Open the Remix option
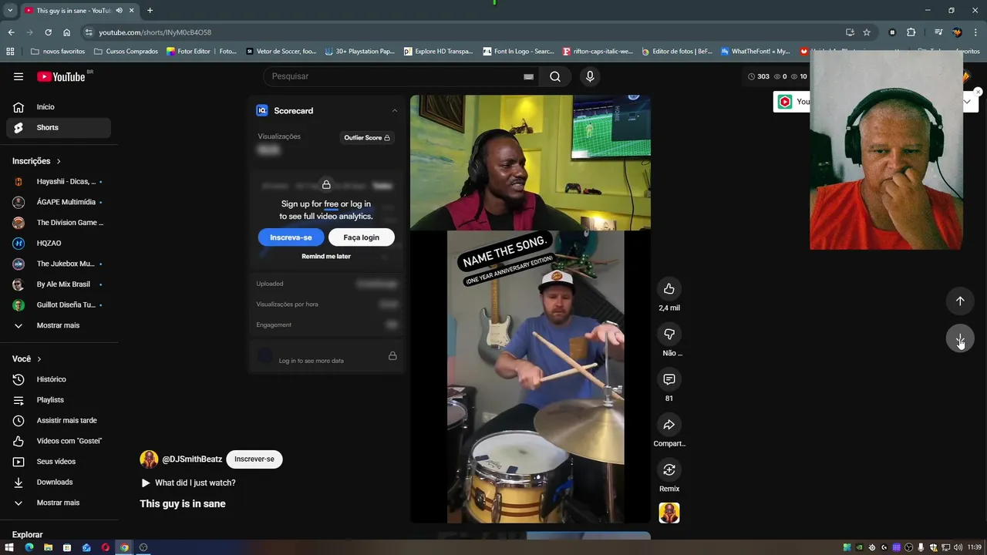The width and height of the screenshot is (987, 555). click(669, 470)
